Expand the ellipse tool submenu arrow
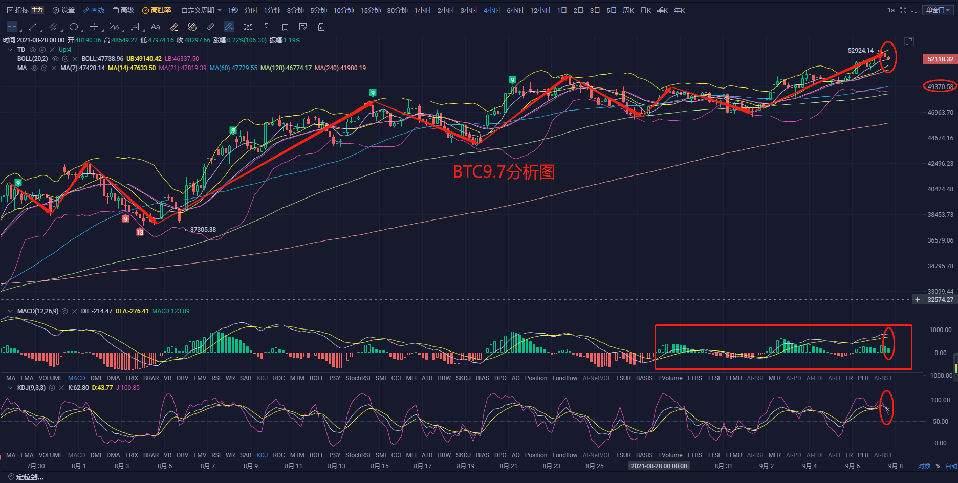The width and height of the screenshot is (958, 483). pyautogui.click(x=82, y=30)
